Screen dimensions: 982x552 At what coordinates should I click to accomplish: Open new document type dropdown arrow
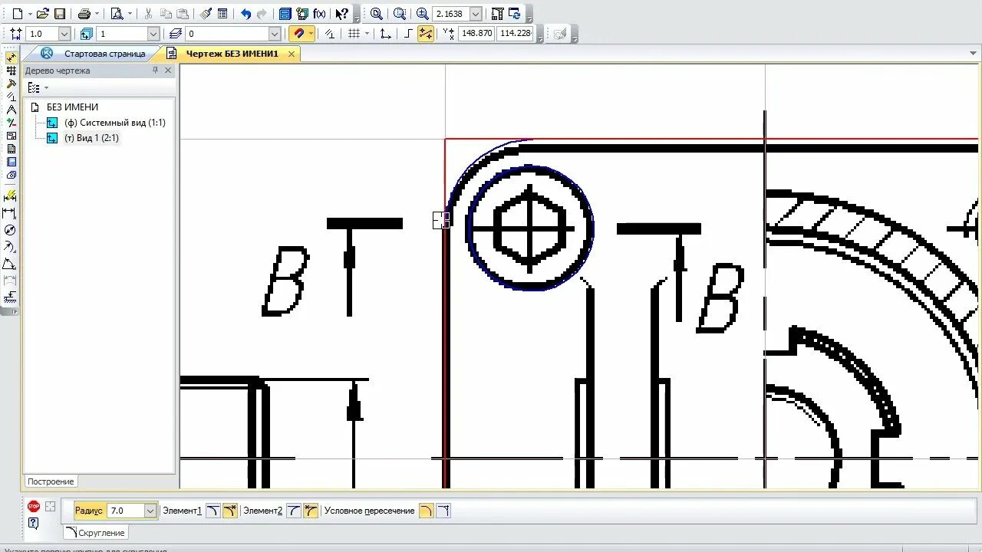29,14
